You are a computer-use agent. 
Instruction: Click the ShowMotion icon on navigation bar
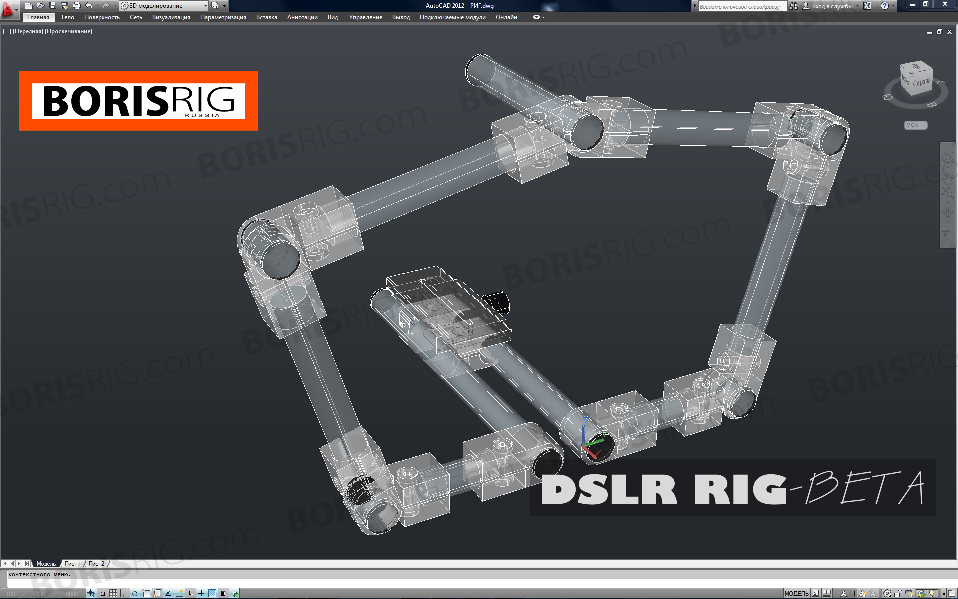(x=946, y=232)
